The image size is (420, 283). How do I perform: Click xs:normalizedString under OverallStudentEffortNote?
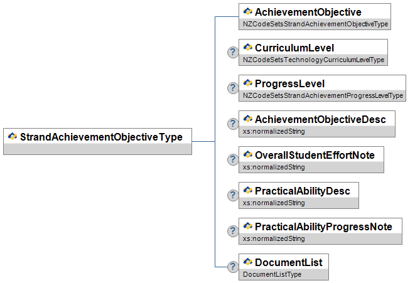(274, 168)
